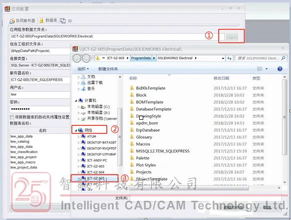Select ICT-GZ-005 in network tree
Viewport: 291px width, 220px height.
tap(95, 178)
